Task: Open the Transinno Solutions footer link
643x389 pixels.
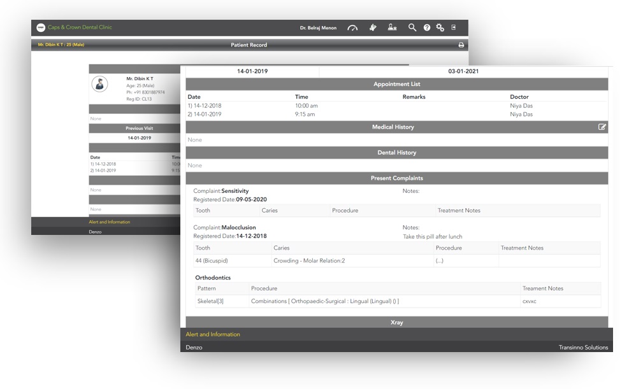Action: pyautogui.click(x=582, y=348)
